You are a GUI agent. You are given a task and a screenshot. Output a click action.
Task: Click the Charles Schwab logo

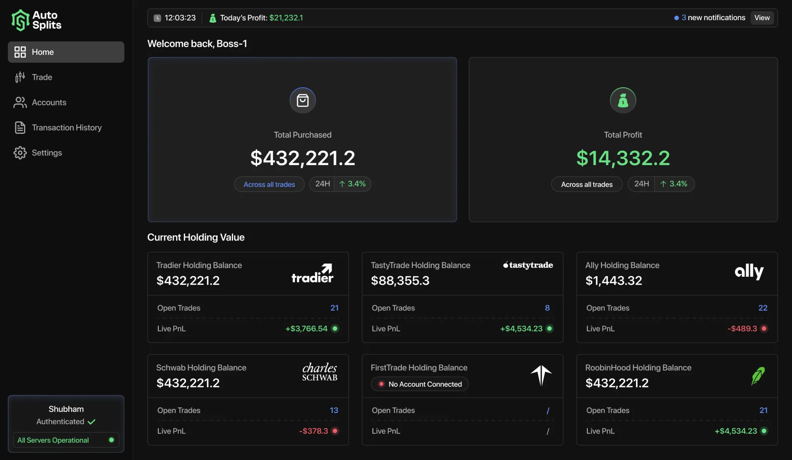[320, 372]
